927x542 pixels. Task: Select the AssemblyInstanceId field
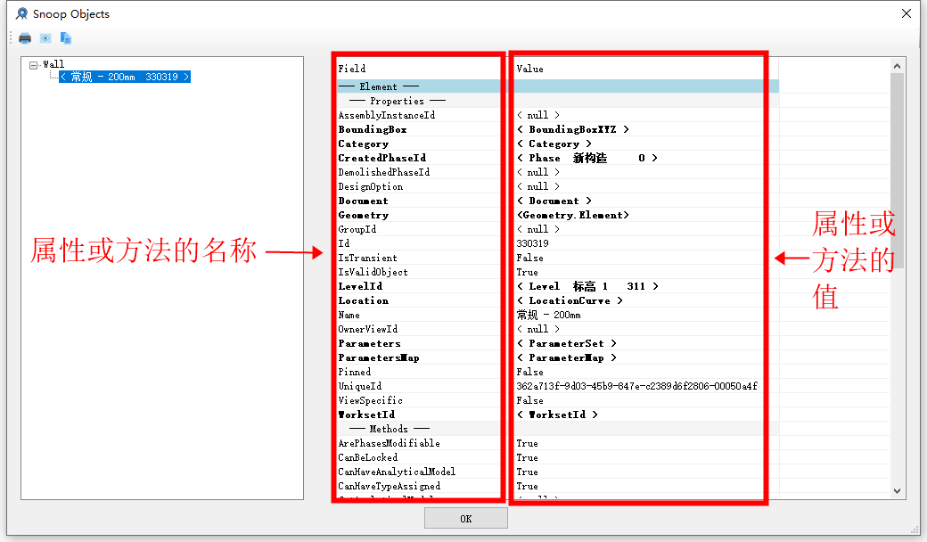click(387, 115)
